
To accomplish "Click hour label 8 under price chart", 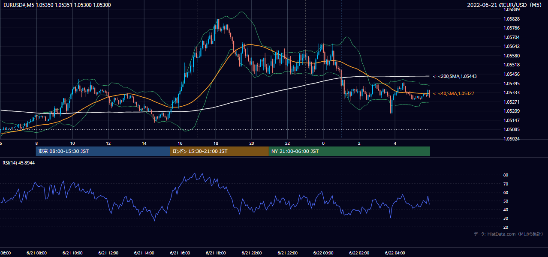I will [36, 143].
